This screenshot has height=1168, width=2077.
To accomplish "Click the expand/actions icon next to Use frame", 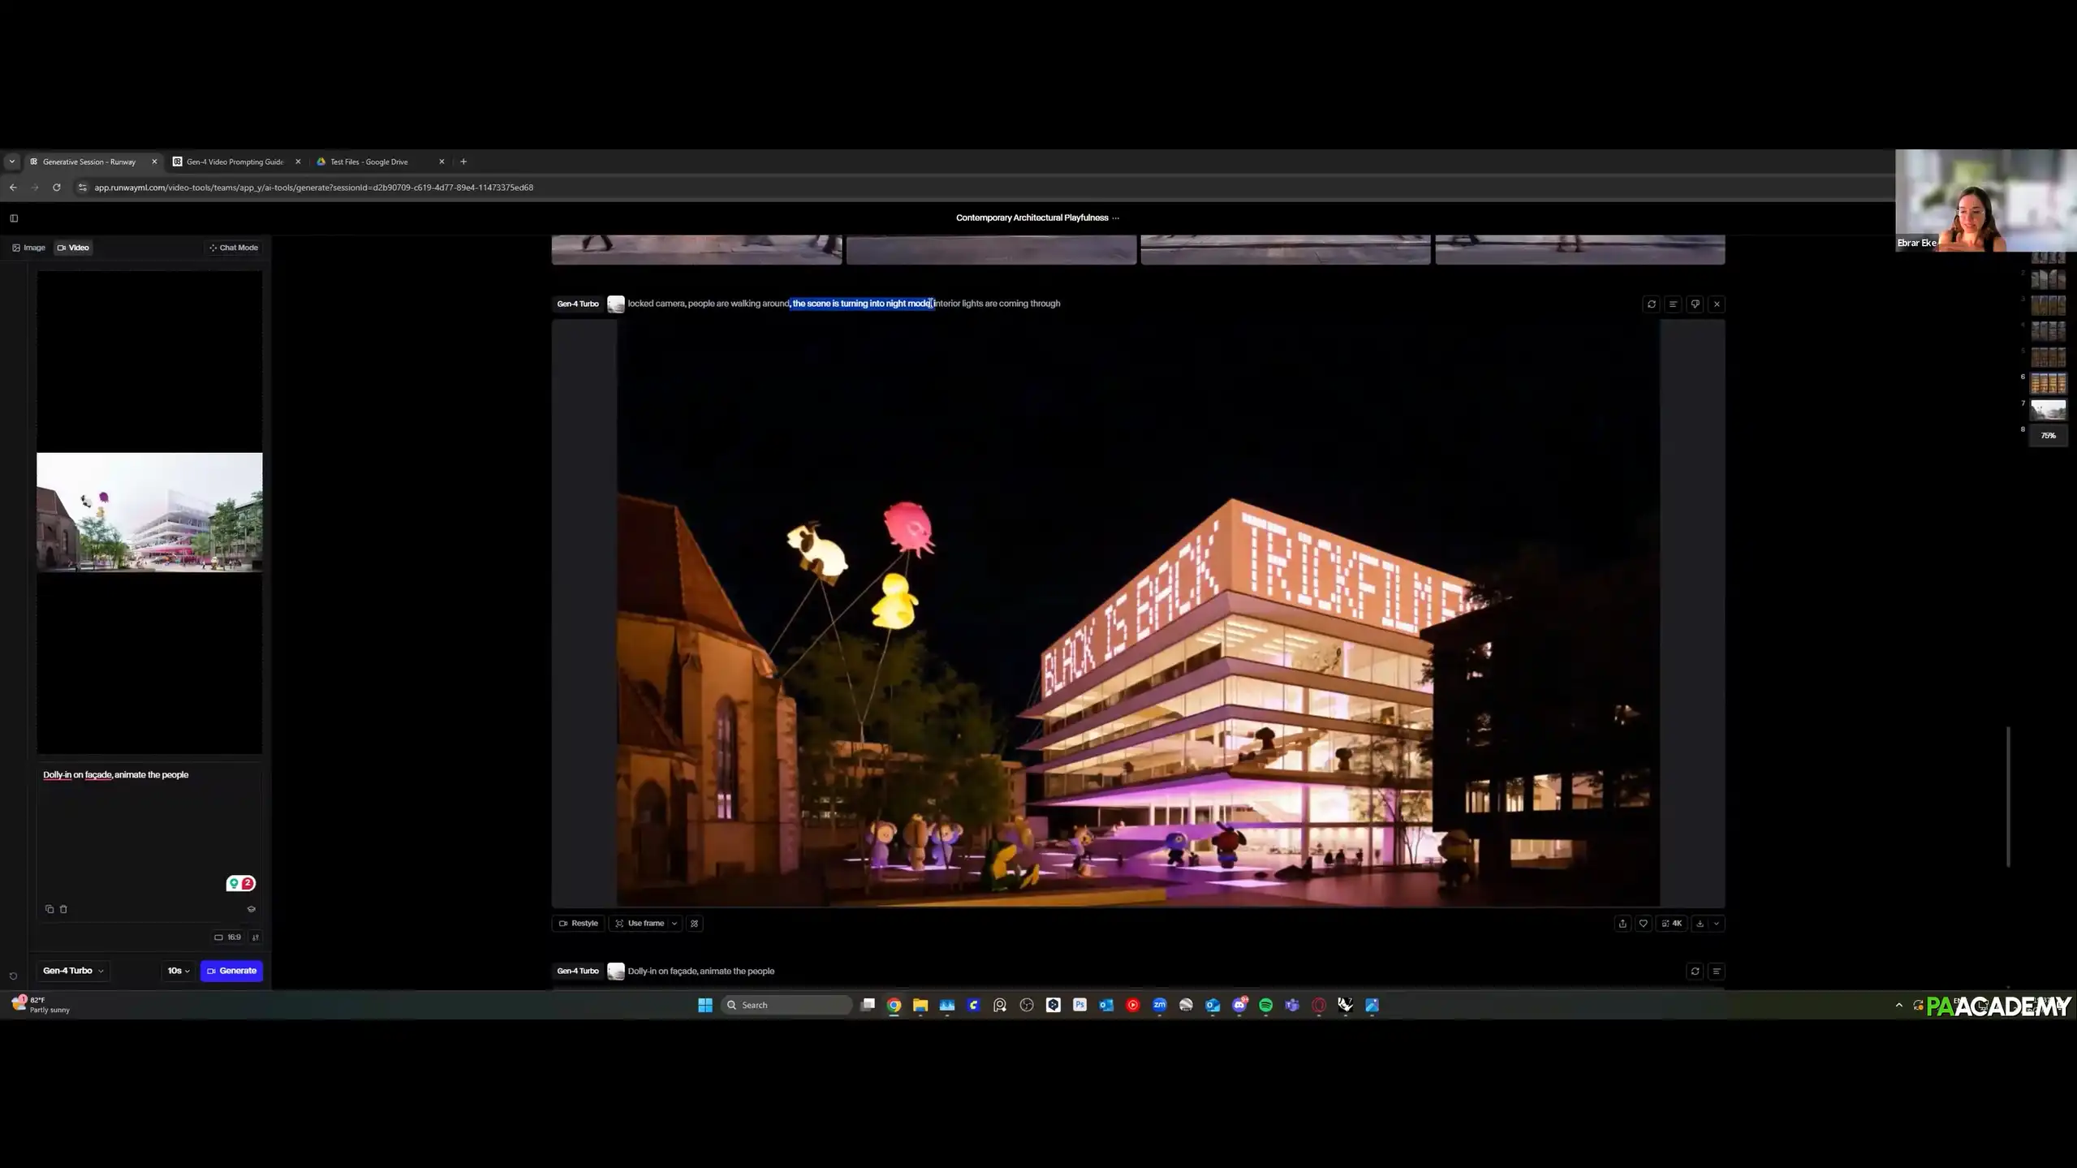I will tap(695, 924).
